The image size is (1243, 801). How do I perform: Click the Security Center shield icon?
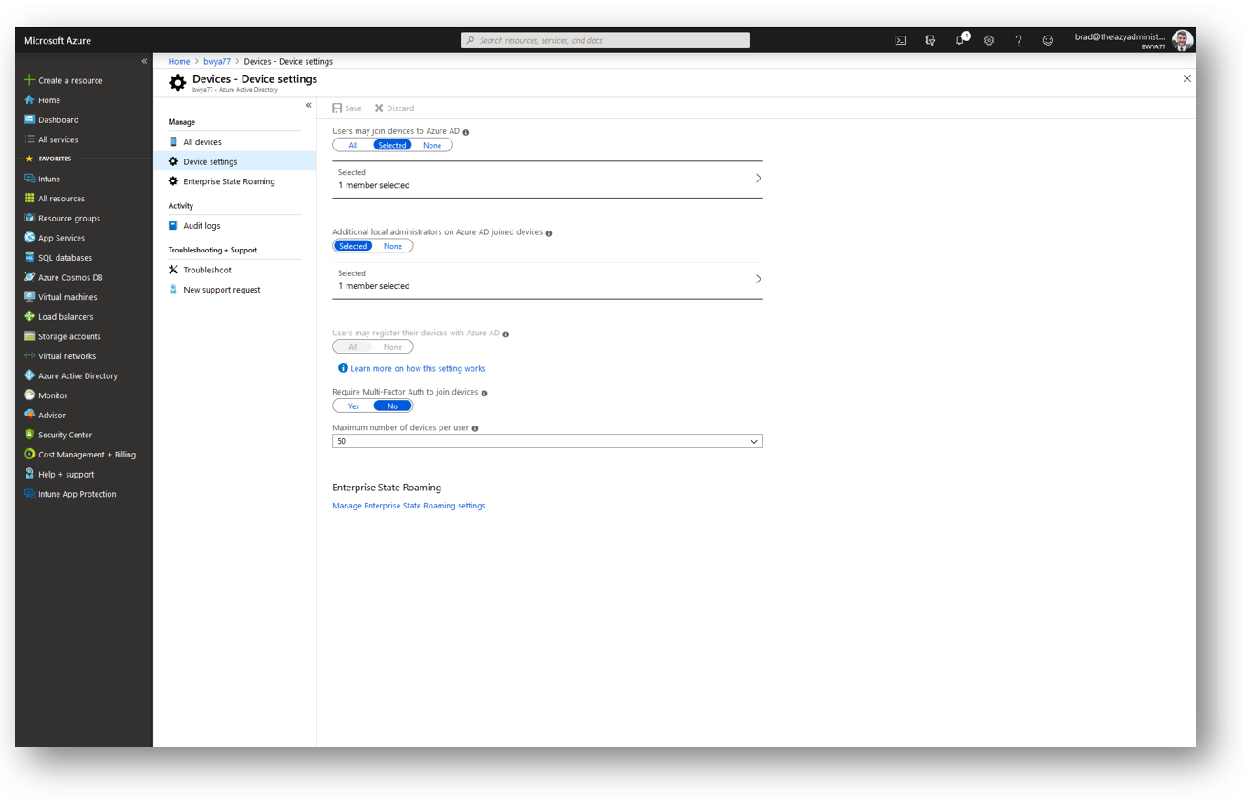pyautogui.click(x=29, y=435)
